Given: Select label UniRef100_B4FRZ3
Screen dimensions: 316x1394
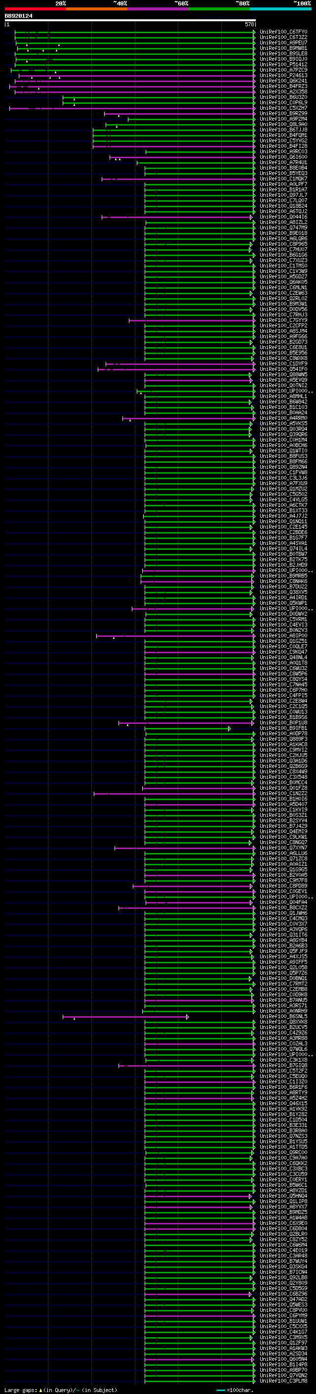Looking at the screenshot, I should [283, 87].
